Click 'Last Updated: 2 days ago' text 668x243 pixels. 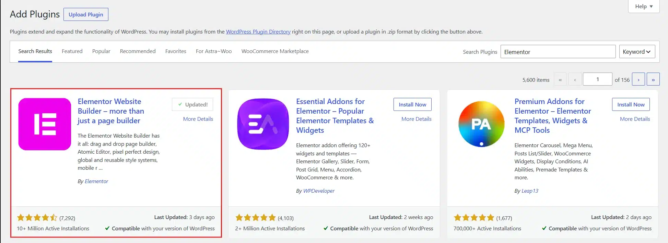[x=621, y=217]
